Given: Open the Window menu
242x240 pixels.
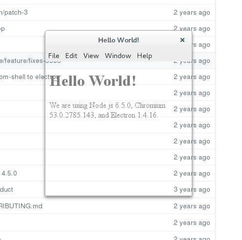Looking at the screenshot, I should pyautogui.click(x=118, y=56).
